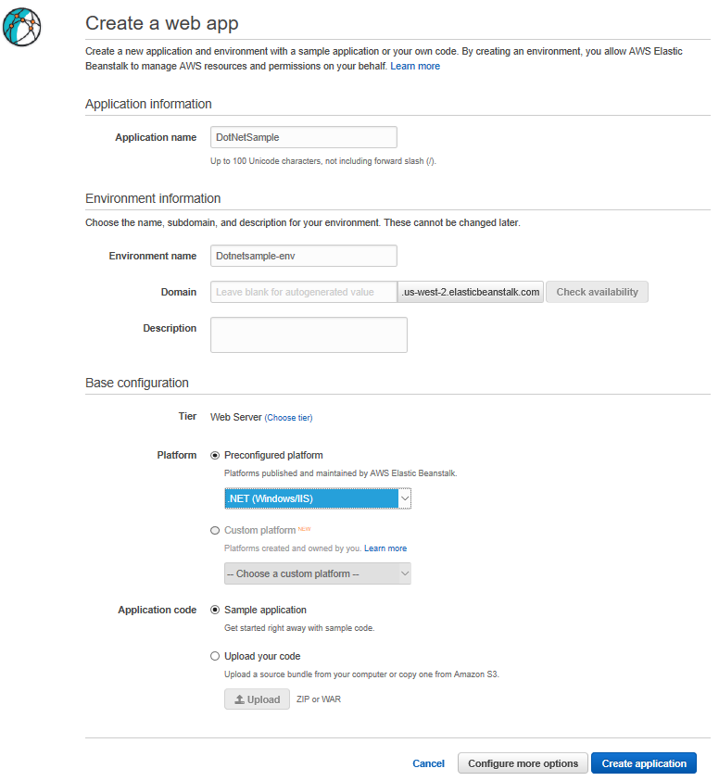Select Upload your code option
719x781 pixels.
click(214, 656)
